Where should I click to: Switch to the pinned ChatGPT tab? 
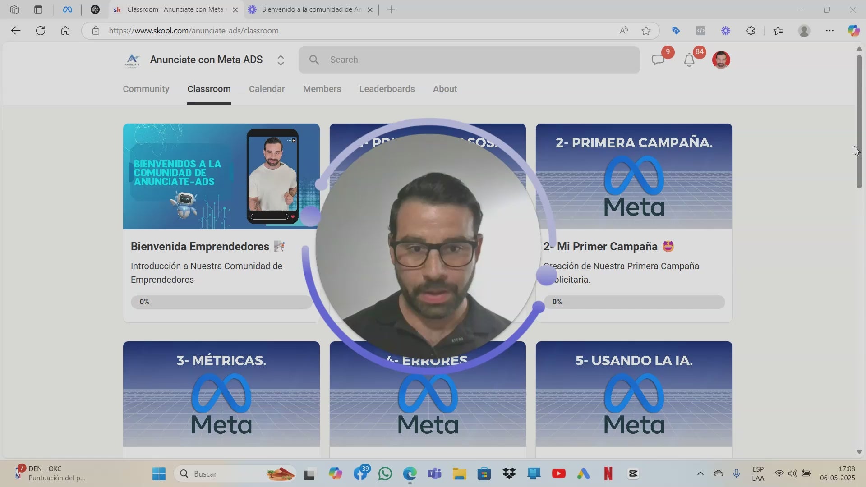pyautogui.click(x=95, y=9)
